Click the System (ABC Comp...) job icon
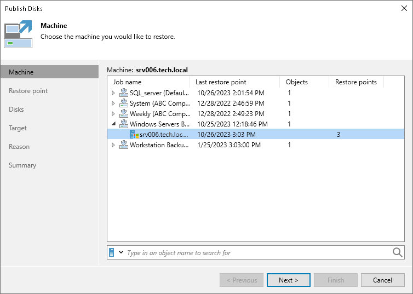Viewport: 413px width, 294px height. click(124, 103)
